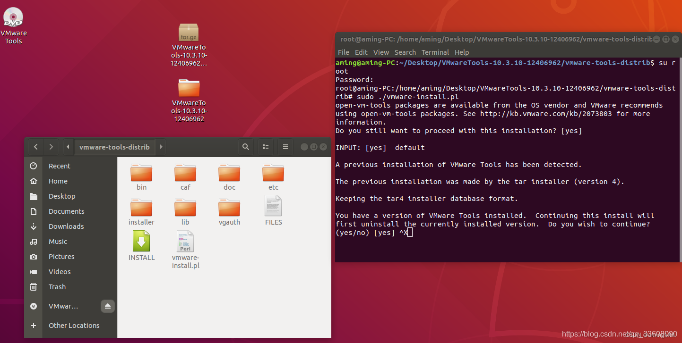The width and height of the screenshot is (682, 343).
Task: Open the installer folder
Action: coord(141,212)
